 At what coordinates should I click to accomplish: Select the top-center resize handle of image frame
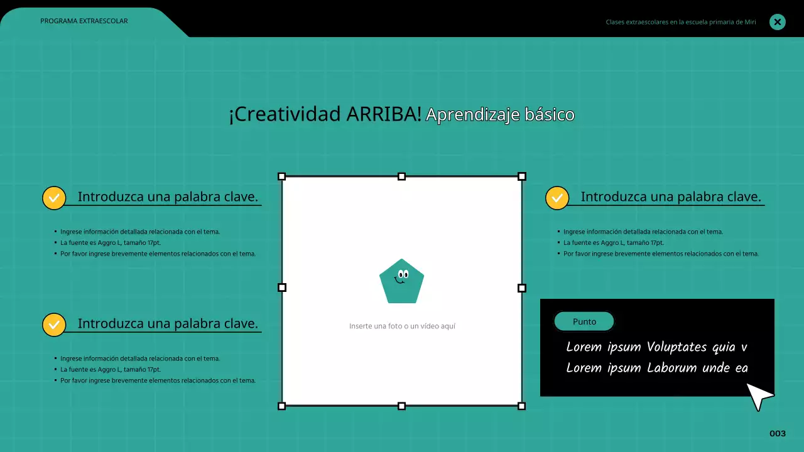[x=402, y=176]
